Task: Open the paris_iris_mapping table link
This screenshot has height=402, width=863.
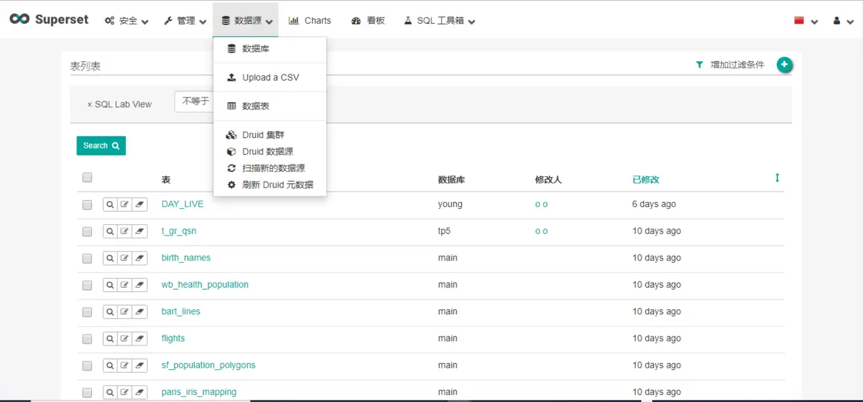Action: point(199,392)
